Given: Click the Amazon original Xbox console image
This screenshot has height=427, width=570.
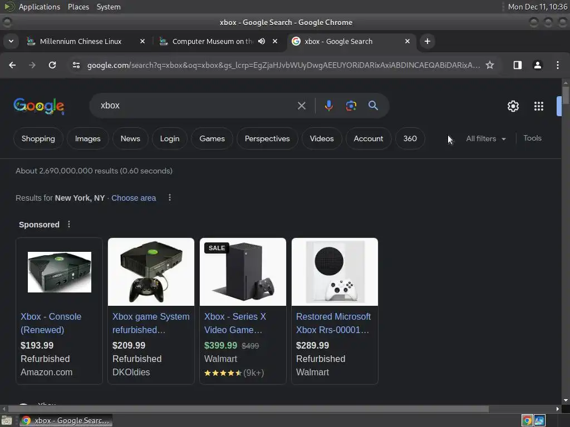Looking at the screenshot, I should (60, 272).
